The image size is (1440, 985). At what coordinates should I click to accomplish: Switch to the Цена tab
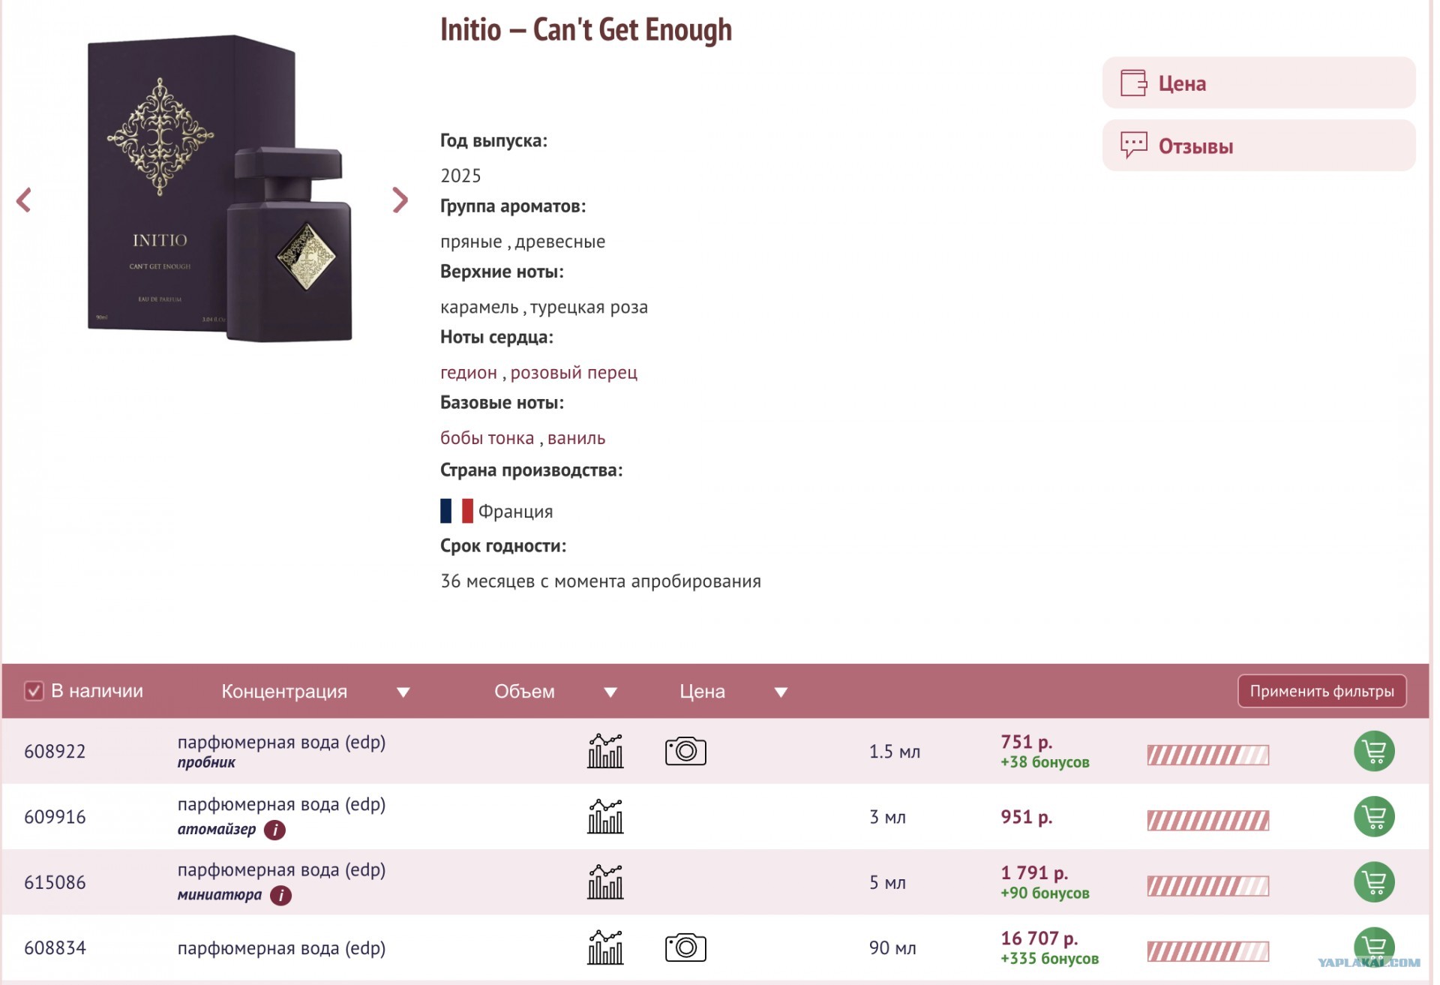tap(1258, 83)
